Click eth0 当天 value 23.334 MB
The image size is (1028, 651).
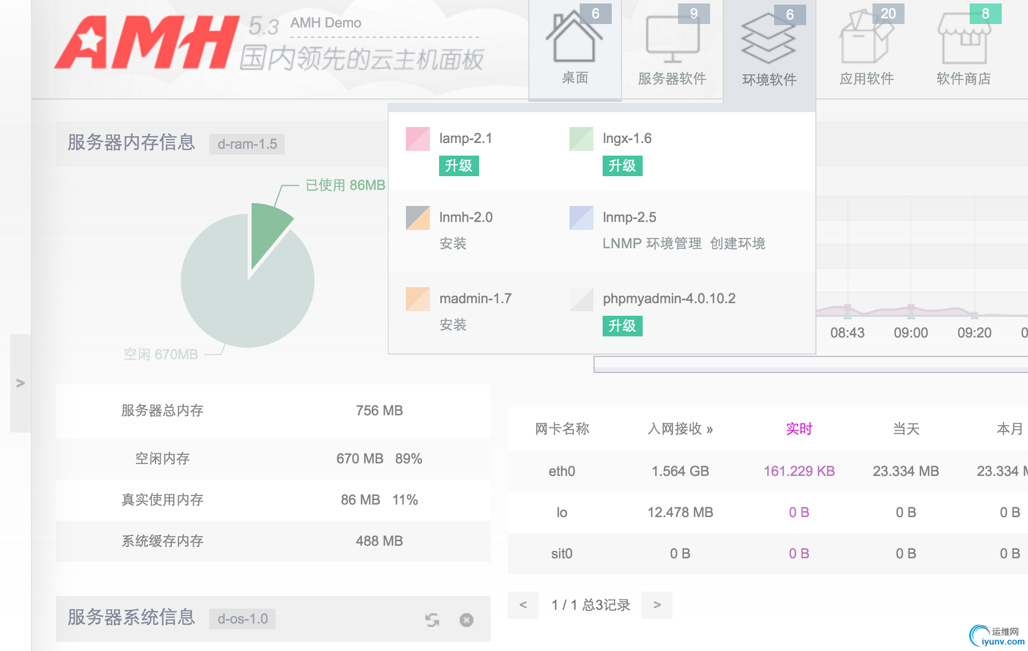pos(906,471)
